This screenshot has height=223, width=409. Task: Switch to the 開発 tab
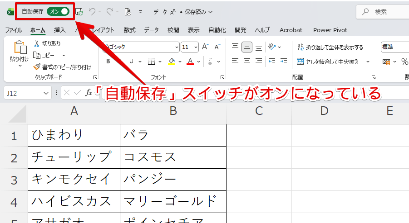(241, 30)
